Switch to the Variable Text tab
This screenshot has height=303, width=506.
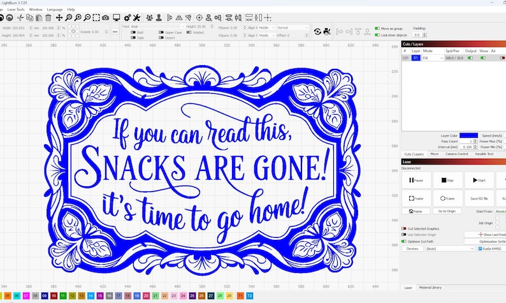tap(484, 154)
